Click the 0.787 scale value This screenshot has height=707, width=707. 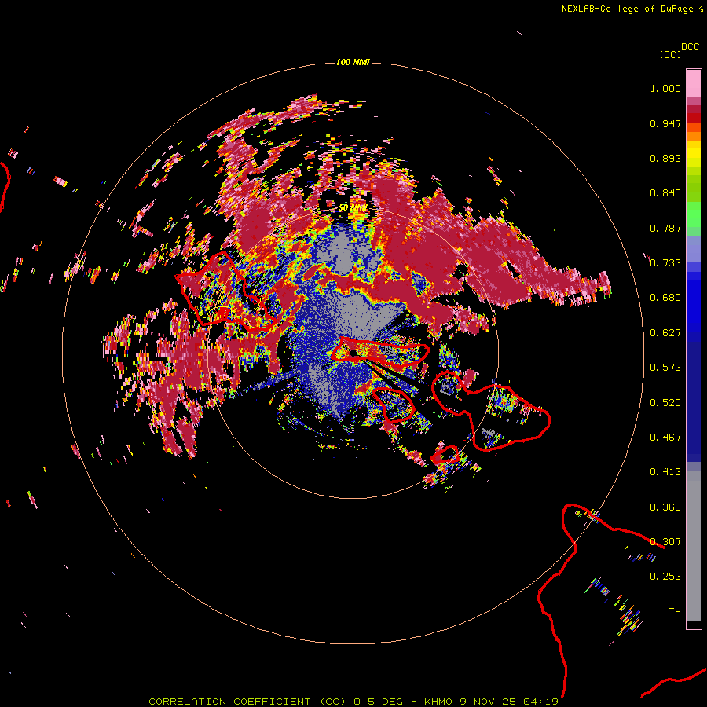665,228
